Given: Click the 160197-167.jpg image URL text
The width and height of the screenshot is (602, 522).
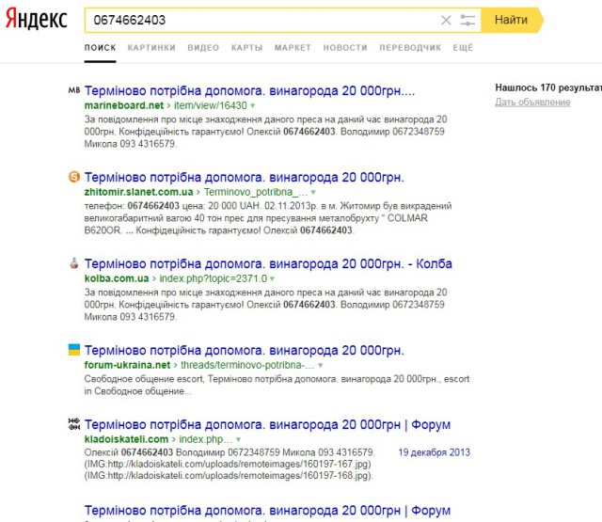Looking at the screenshot, I should point(228,464).
